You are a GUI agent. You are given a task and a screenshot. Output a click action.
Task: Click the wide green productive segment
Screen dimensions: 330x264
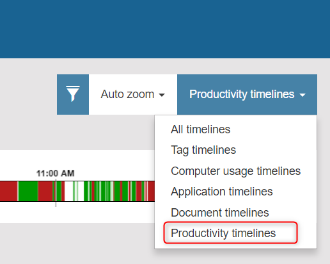coord(28,191)
